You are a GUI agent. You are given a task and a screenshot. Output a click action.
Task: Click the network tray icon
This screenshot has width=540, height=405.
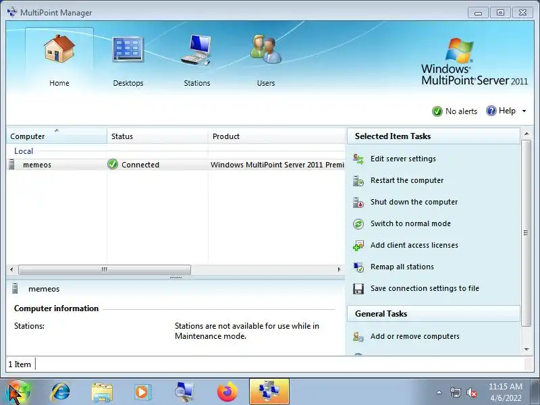(455, 392)
